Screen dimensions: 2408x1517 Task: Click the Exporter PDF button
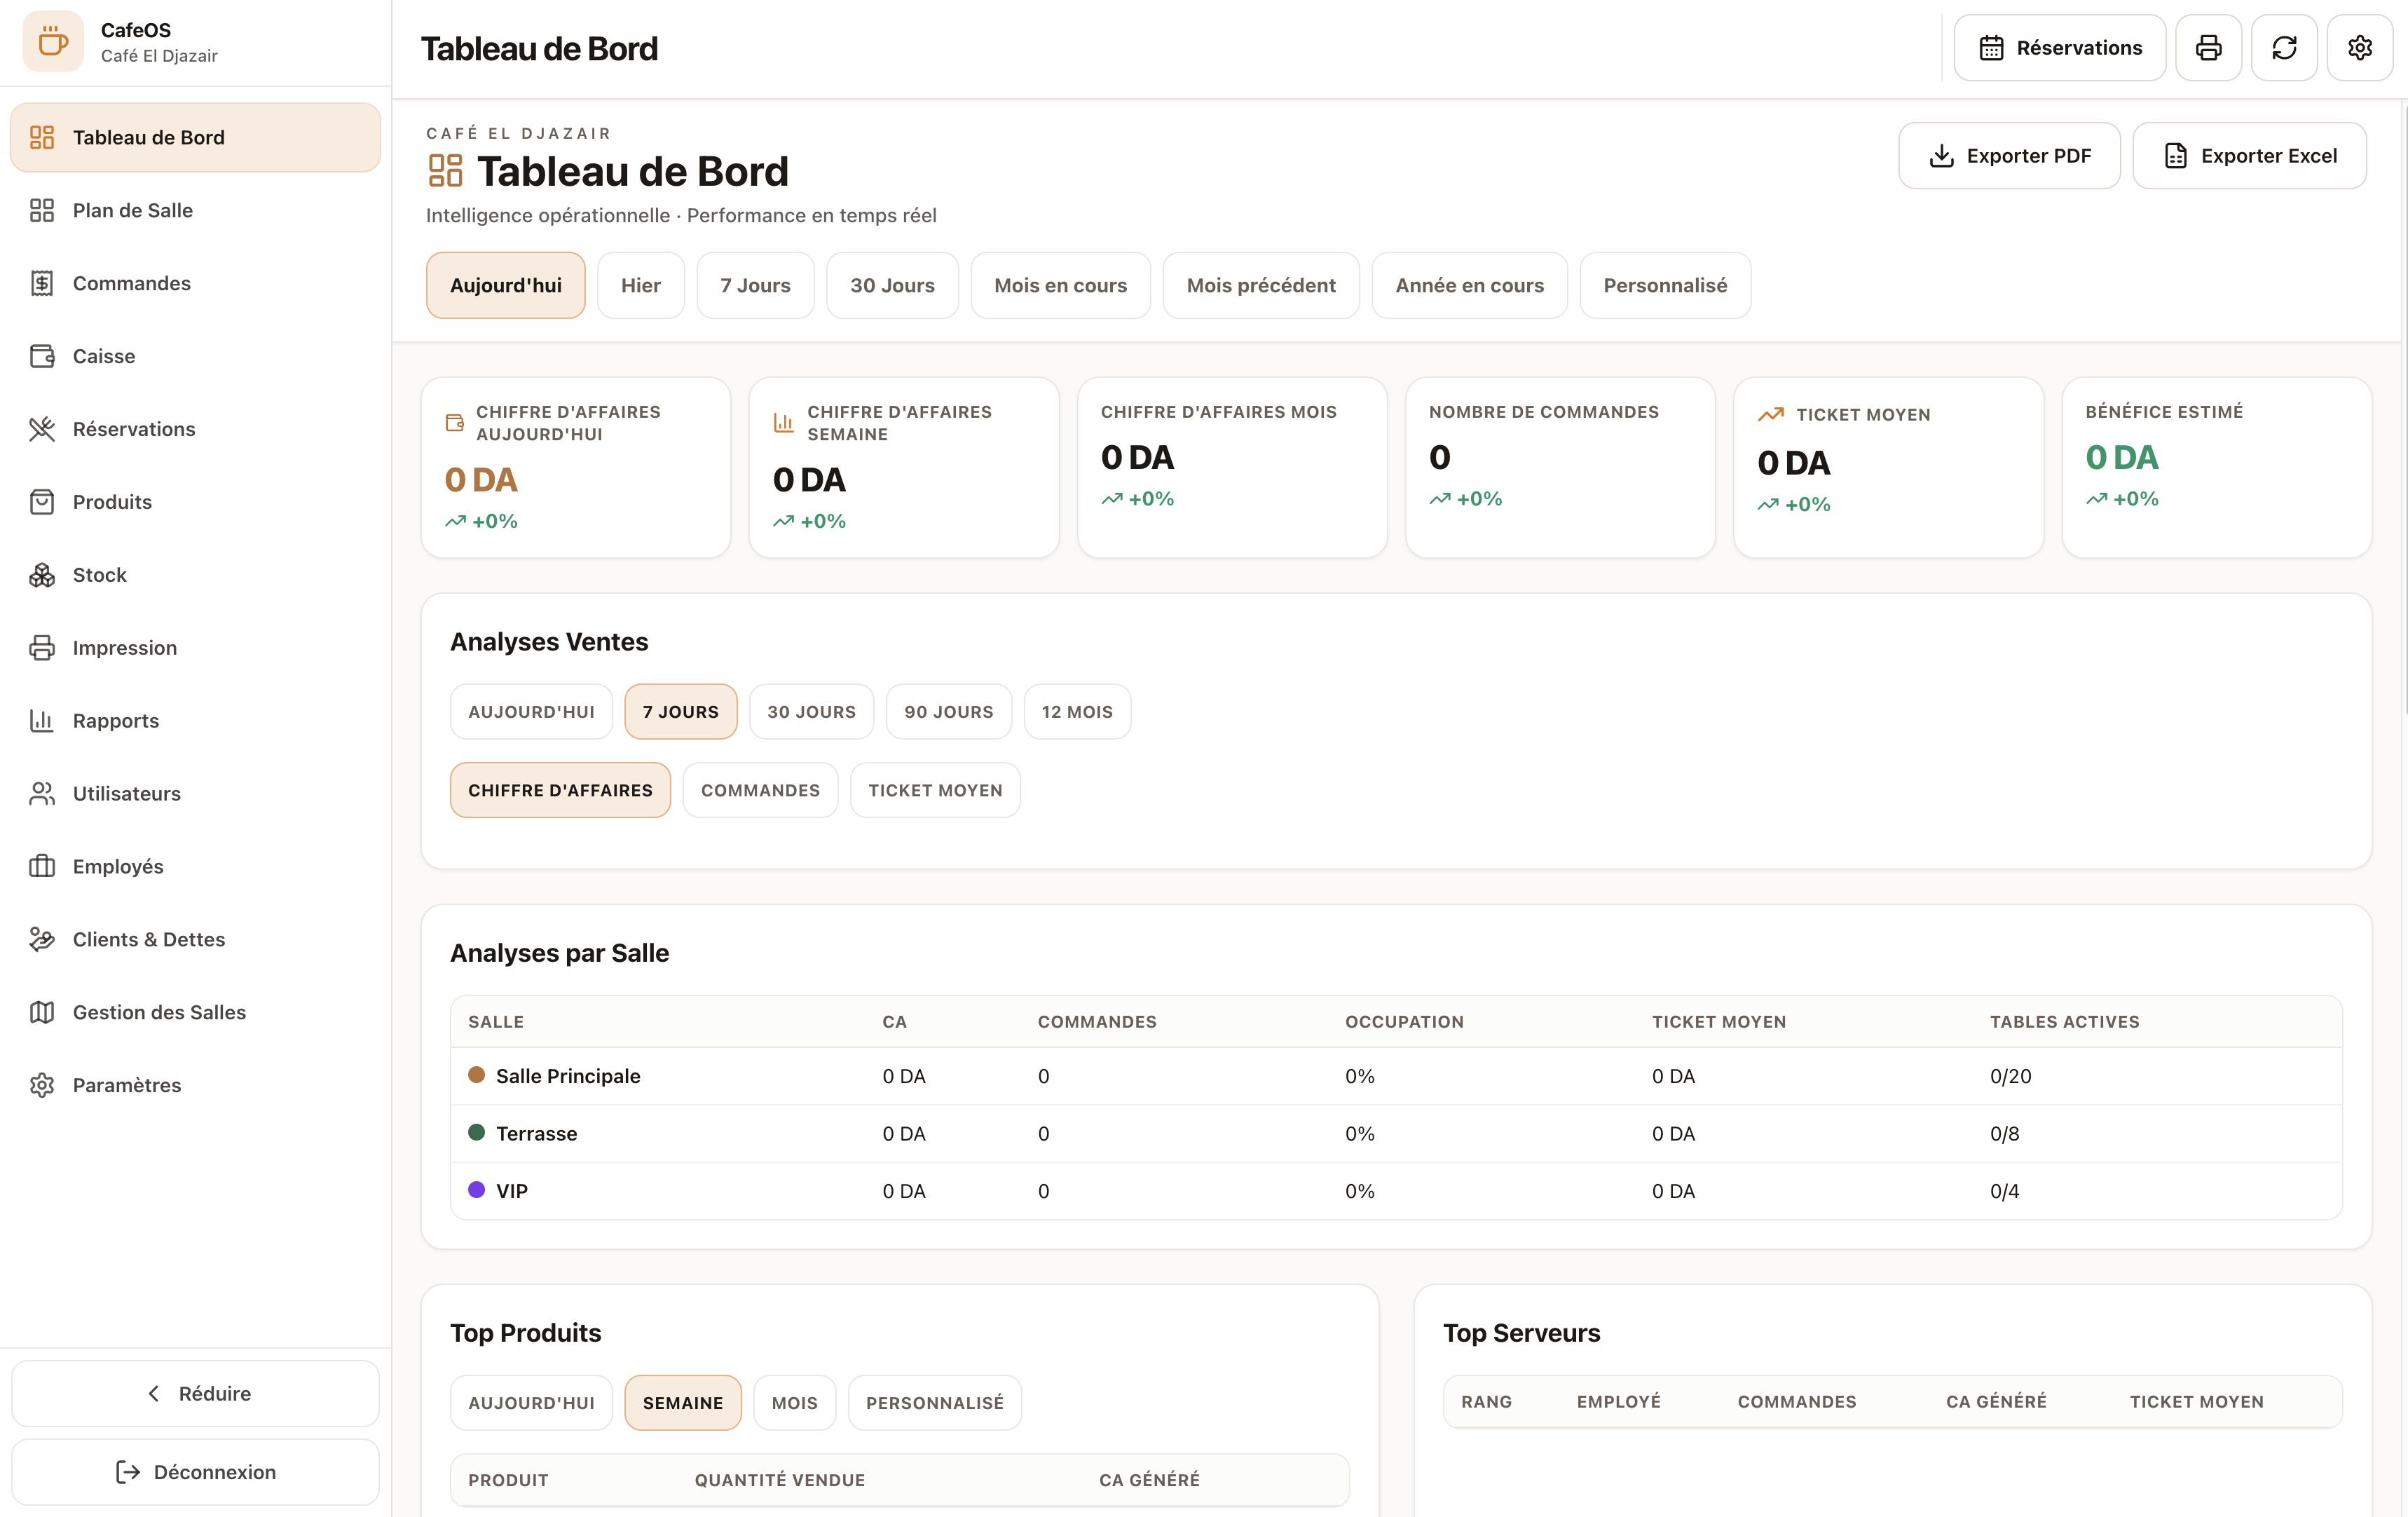2009,156
